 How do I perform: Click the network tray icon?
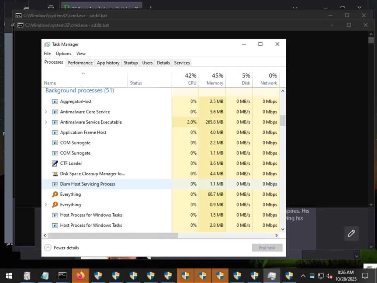pyautogui.click(x=321, y=276)
